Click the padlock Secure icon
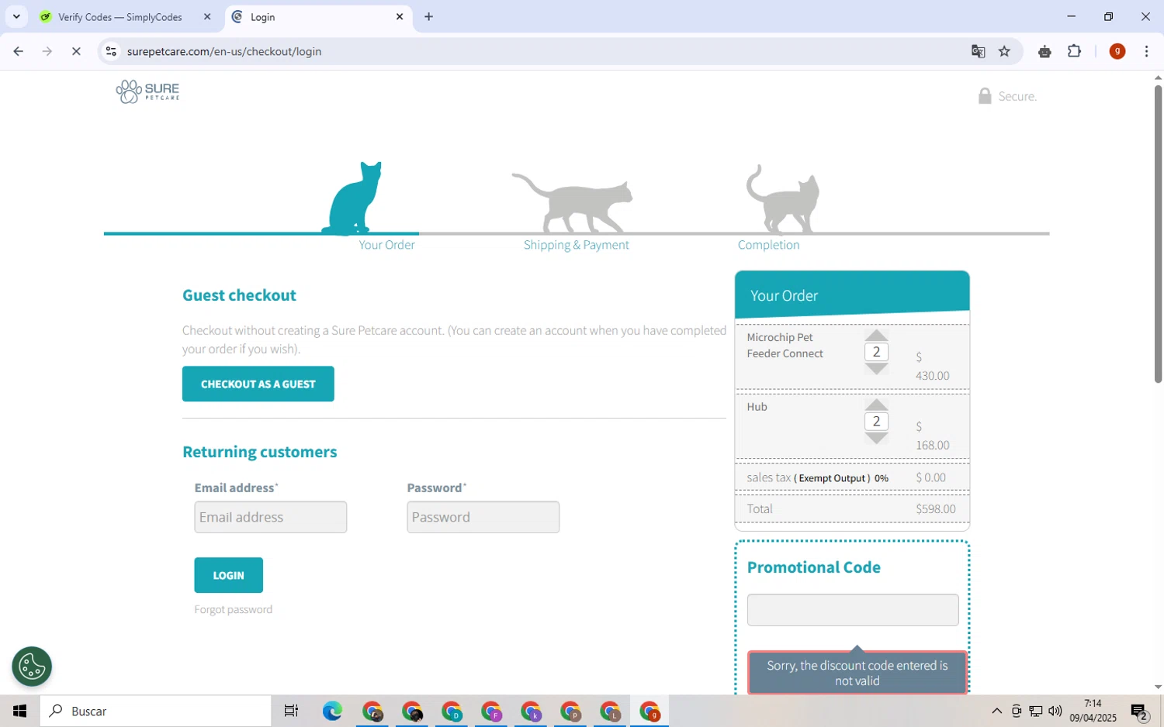This screenshot has height=727, width=1164. [x=985, y=95]
